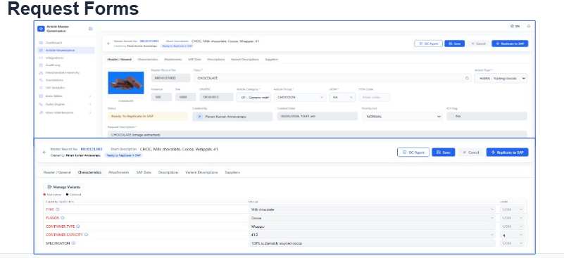Click Save button in the Characteristics form
The image size is (564, 258).
coord(443,152)
